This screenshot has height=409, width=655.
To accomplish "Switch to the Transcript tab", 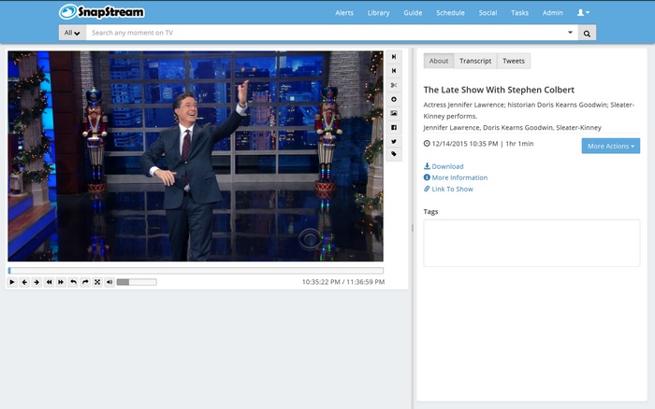I will [x=475, y=61].
